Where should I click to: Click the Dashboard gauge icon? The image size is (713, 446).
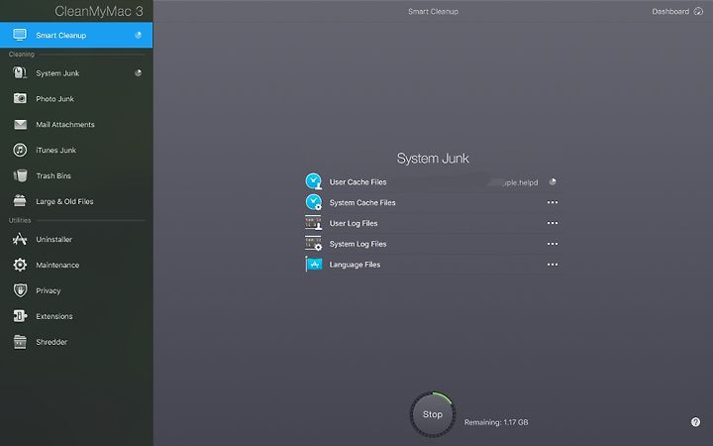698,11
